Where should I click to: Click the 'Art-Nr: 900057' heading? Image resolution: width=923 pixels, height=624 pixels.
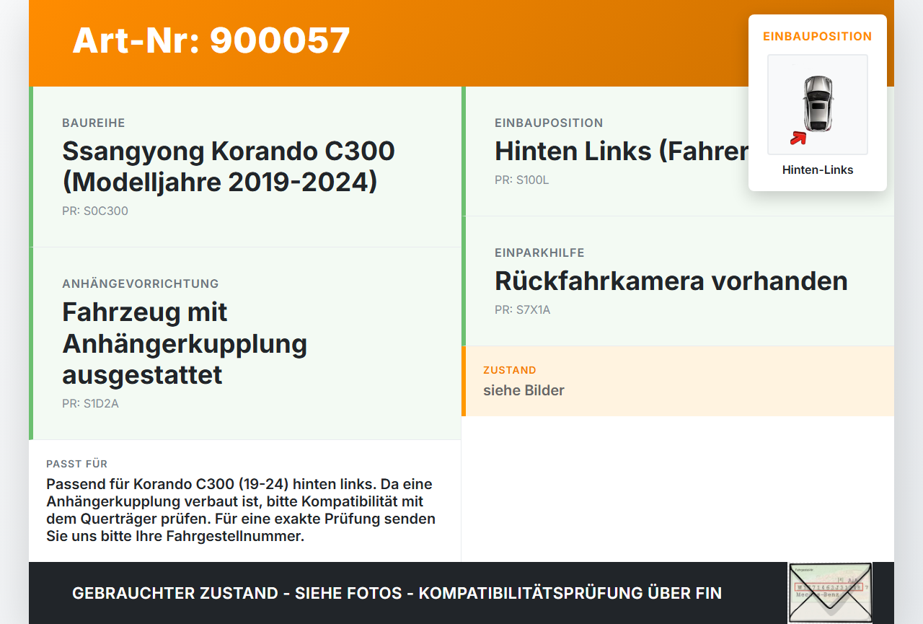211,40
